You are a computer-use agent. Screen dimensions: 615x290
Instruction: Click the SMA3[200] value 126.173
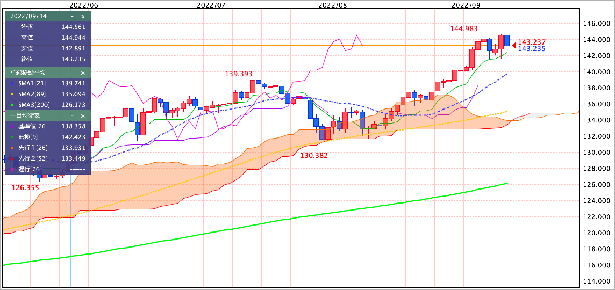(73, 105)
